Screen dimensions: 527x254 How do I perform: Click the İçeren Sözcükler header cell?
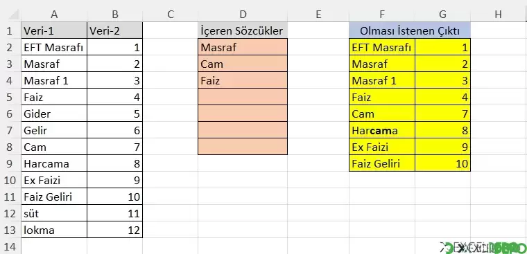click(243, 31)
